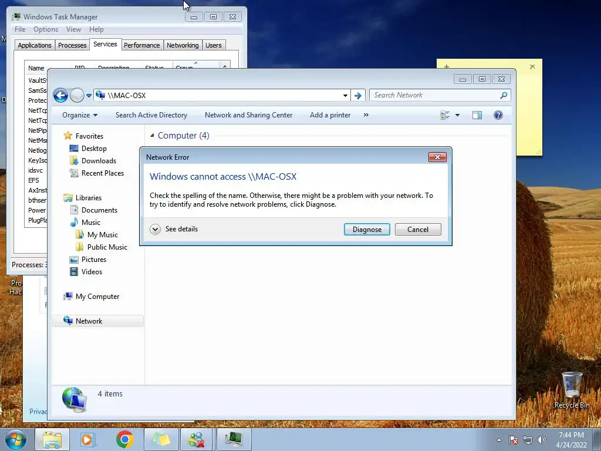The image size is (601, 451).
Task: Close the Network Error dialog
Action: coord(437,157)
